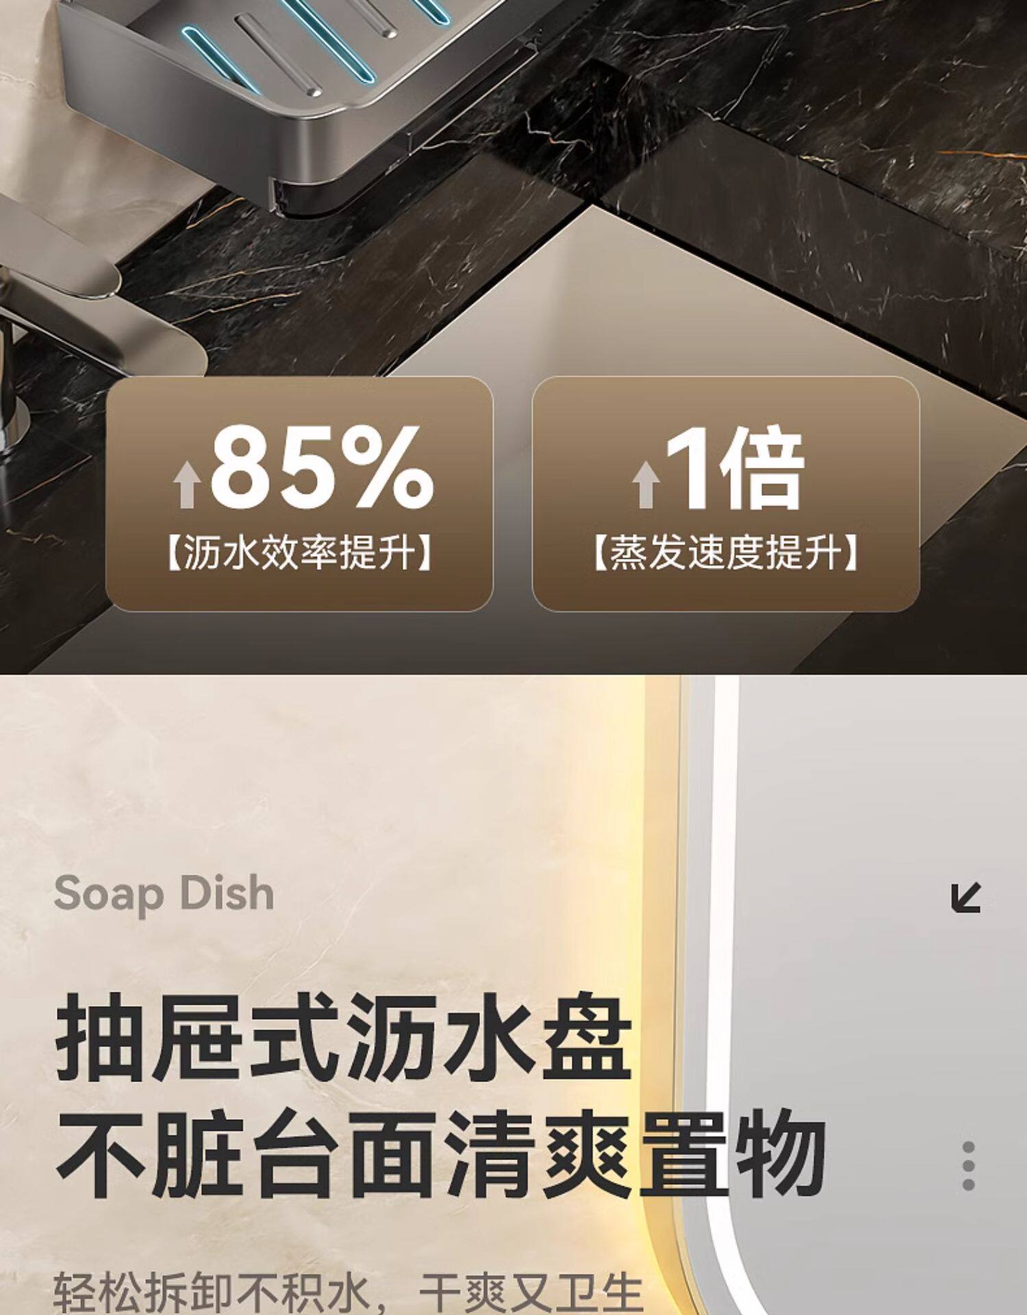This screenshot has width=1027, height=1315.
Task: Click the diagonal down-left arrow icon
Action: point(966,897)
